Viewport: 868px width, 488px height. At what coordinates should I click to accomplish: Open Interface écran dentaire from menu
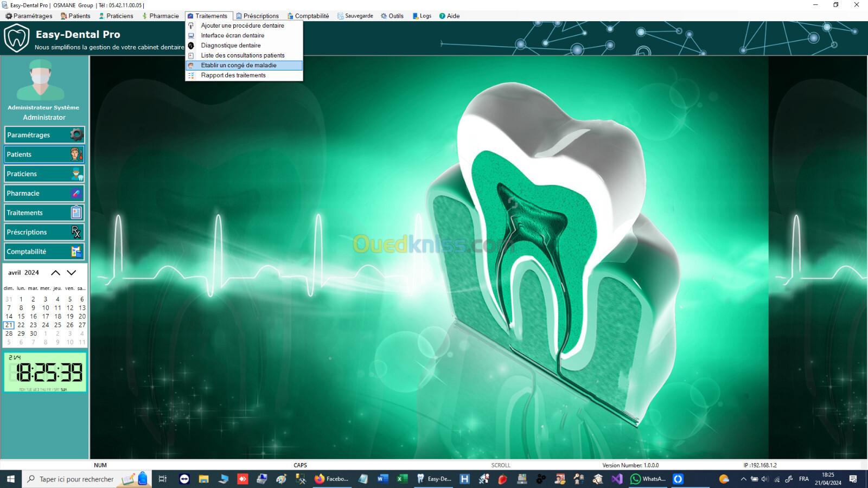tap(232, 35)
